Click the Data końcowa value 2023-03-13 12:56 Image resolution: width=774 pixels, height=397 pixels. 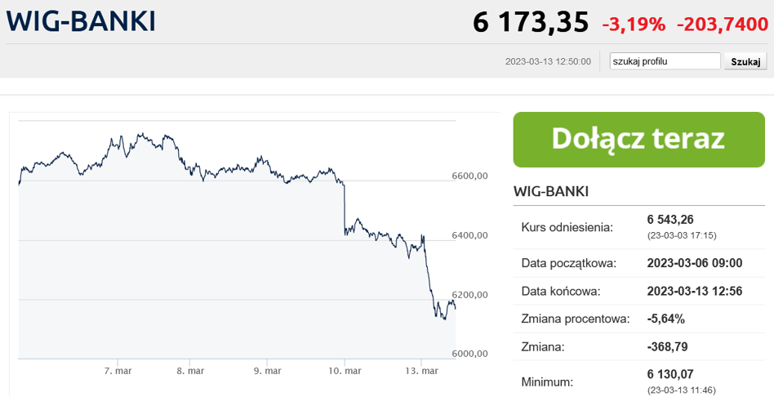pyautogui.click(x=695, y=291)
